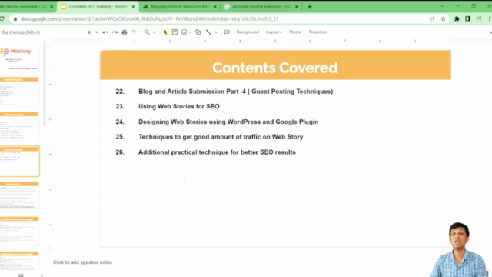Image resolution: width=492 pixels, height=277 pixels.
Task: Click 'Using Web Stories for SEO' text
Action: point(179,106)
